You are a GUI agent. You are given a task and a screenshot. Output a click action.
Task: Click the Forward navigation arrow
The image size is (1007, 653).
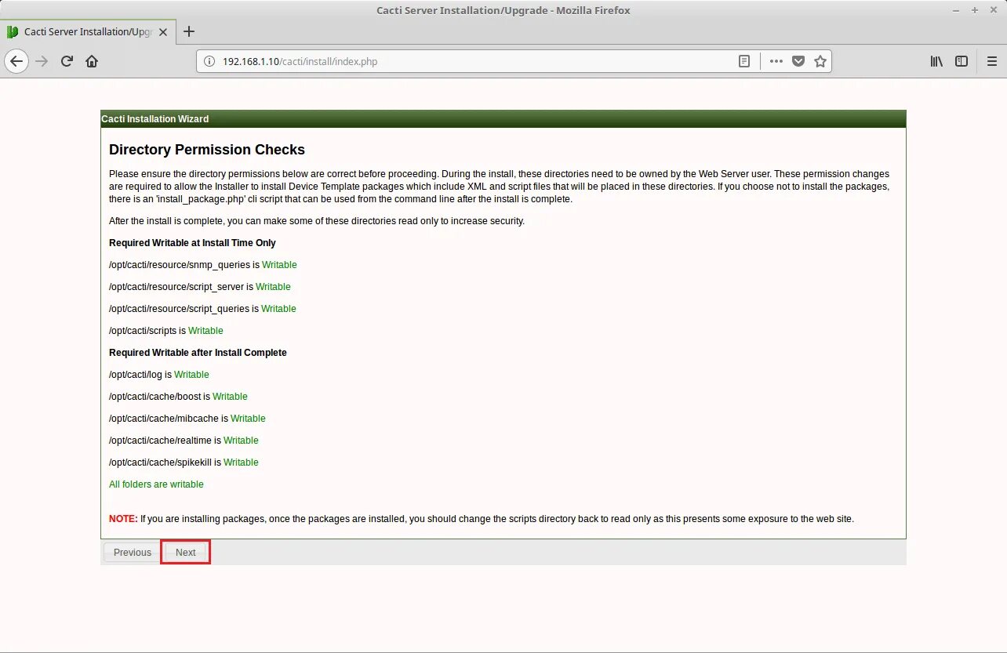(42, 61)
